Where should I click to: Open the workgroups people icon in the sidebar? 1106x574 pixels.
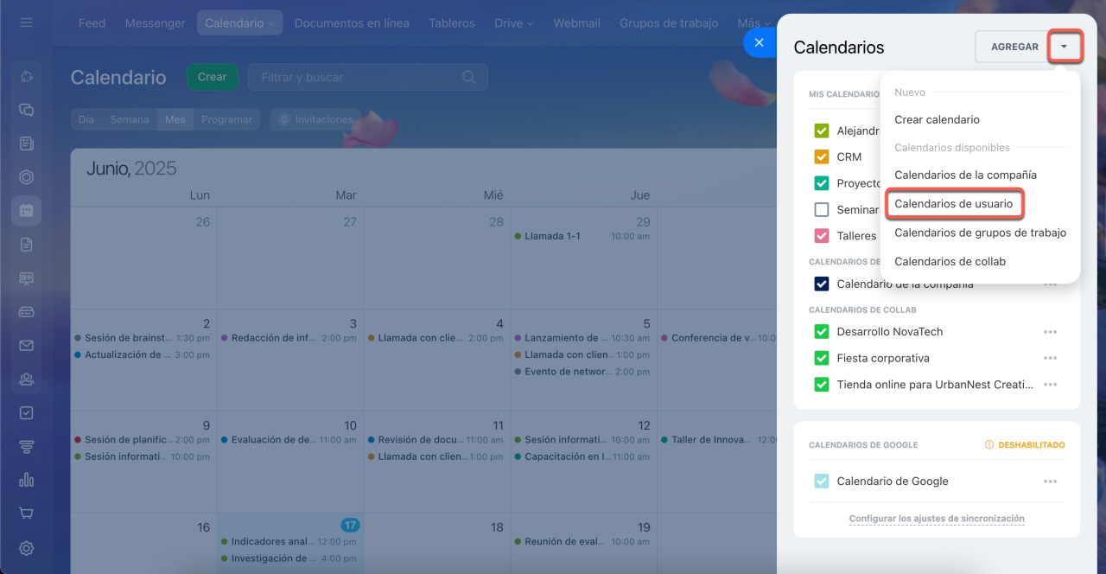(26, 379)
